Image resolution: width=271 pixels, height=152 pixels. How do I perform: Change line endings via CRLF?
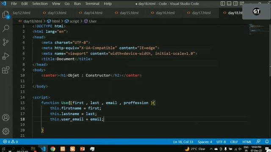click(234, 142)
